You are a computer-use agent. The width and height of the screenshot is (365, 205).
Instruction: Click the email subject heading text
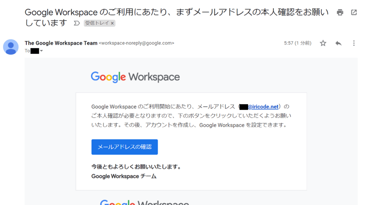tap(176, 17)
